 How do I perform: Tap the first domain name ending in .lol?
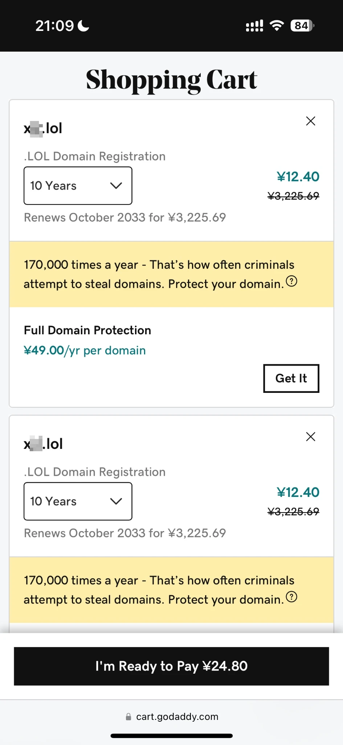click(x=43, y=128)
